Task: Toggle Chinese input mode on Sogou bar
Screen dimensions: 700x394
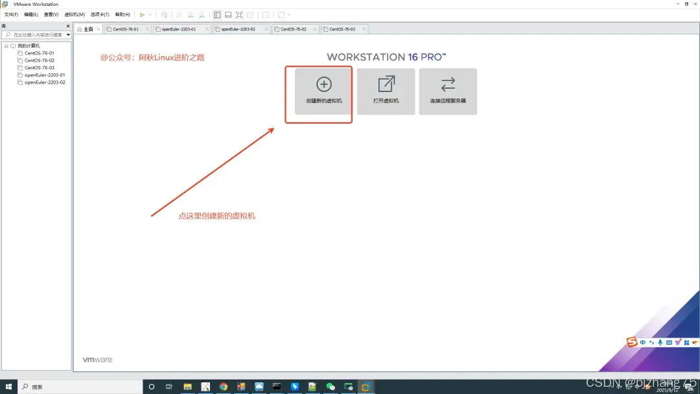Action: click(643, 343)
